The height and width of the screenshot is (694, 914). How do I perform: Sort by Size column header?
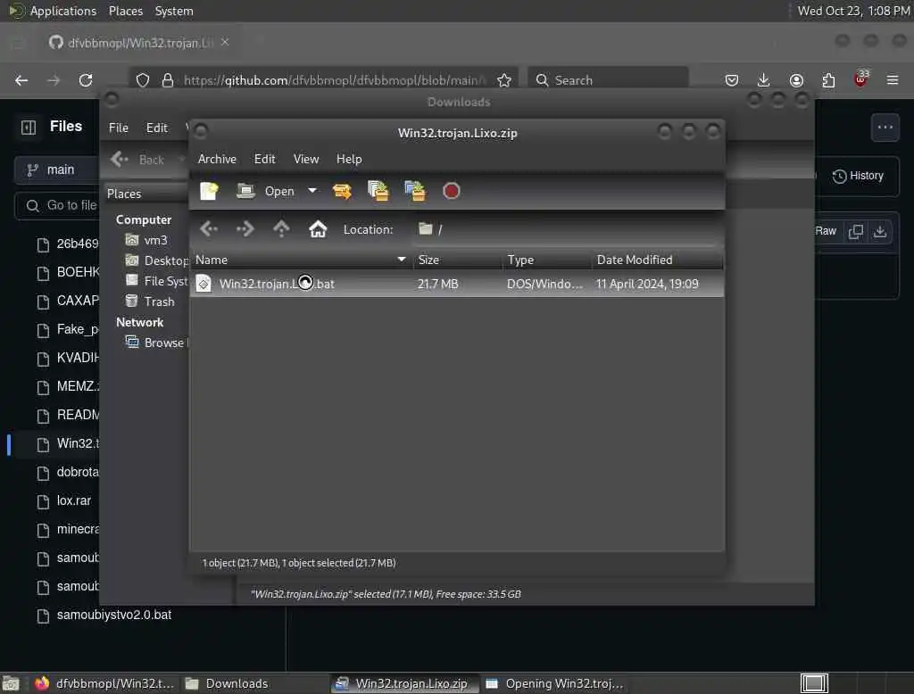pyautogui.click(x=458, y=260)
